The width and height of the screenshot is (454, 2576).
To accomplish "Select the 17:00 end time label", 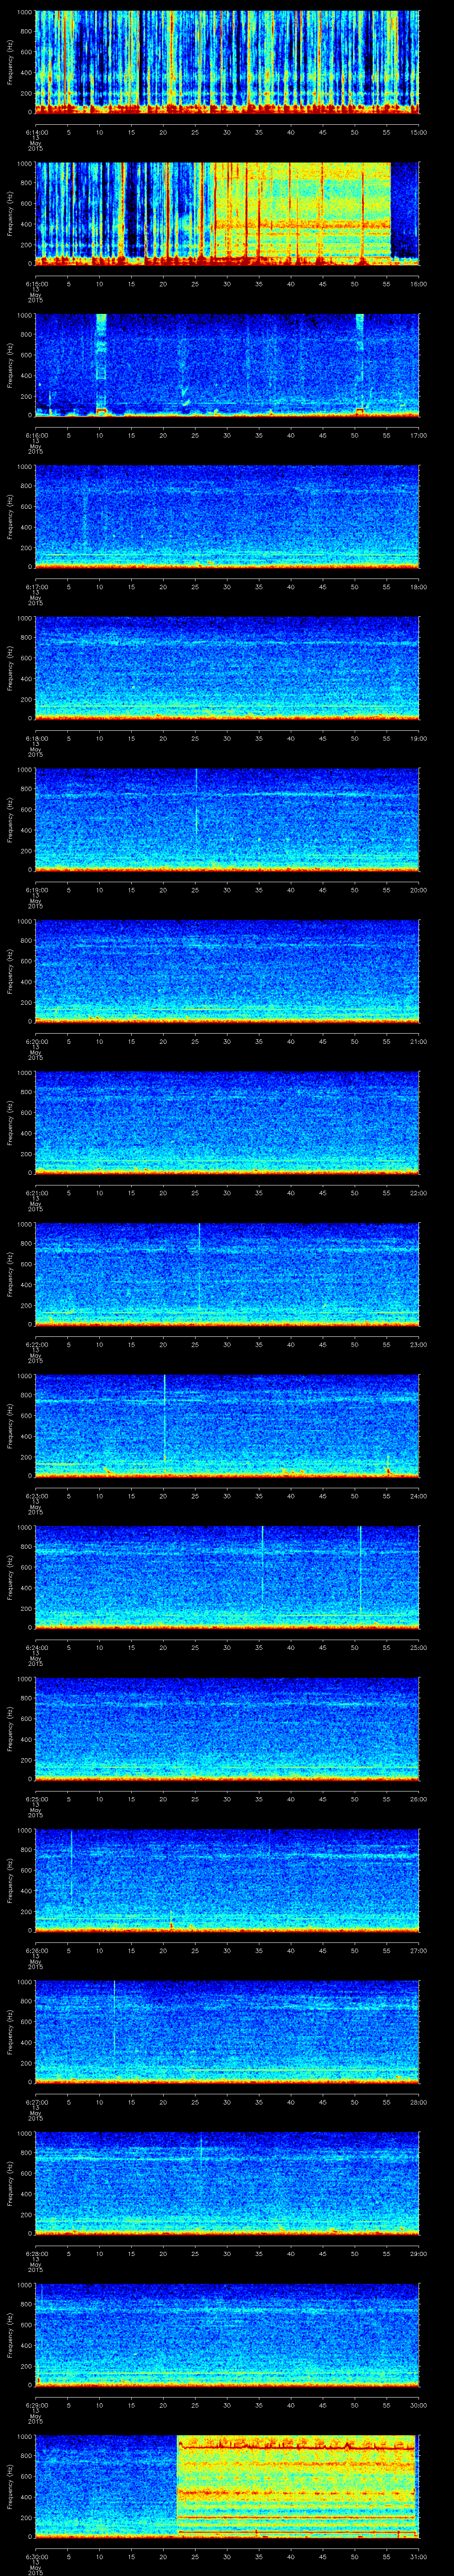I will pos(419,435).
